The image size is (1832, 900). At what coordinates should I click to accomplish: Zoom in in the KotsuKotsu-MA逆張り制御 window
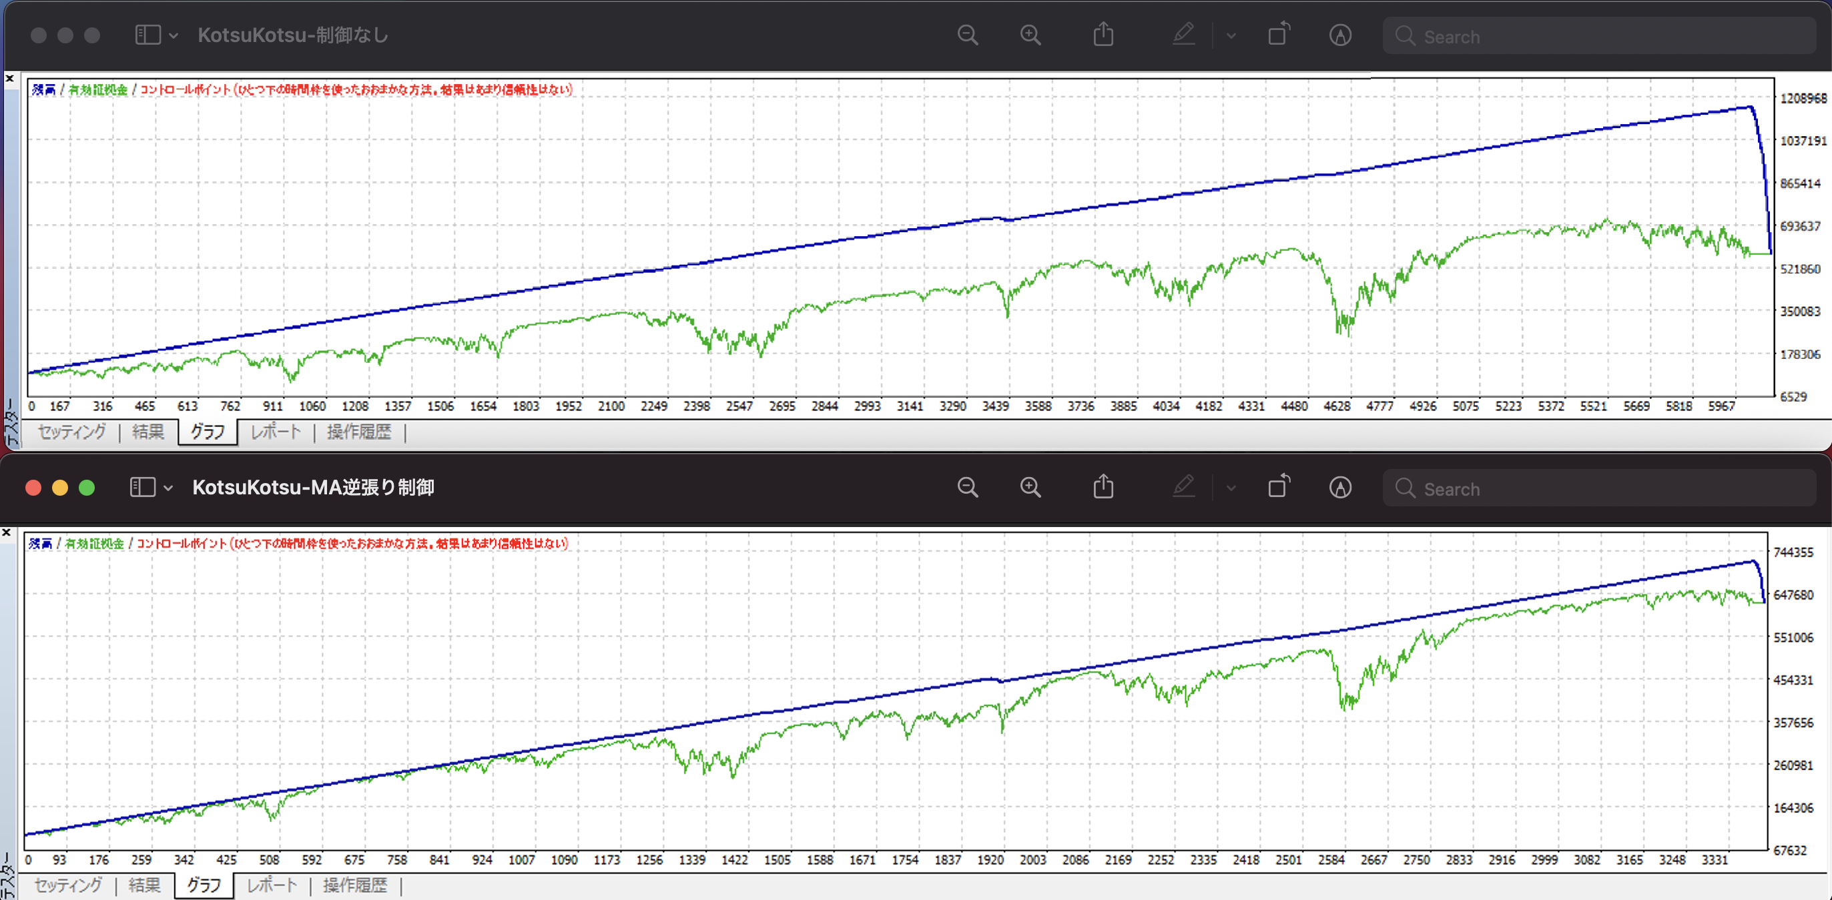pyautogui.click(x=1030, y=488)
